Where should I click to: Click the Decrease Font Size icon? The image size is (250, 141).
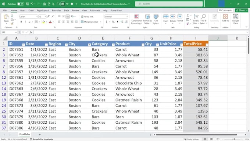coord(53,17)
